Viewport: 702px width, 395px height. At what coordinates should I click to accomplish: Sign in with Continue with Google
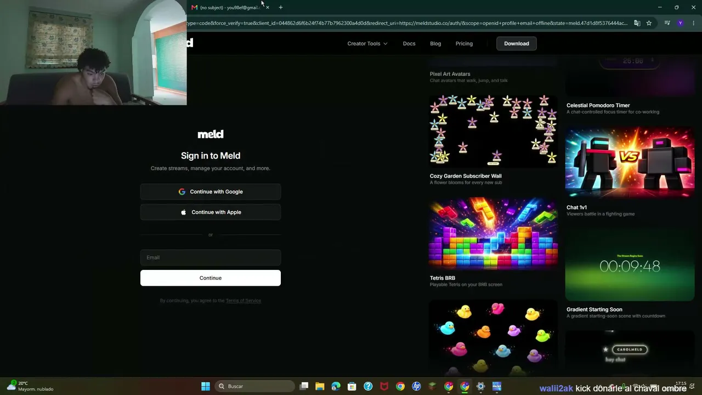pyautogui.click(x=211, y=191)
